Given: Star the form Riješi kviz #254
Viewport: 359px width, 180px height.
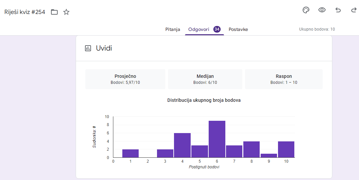Looking at the screenshot, I should tap(66, 12).
